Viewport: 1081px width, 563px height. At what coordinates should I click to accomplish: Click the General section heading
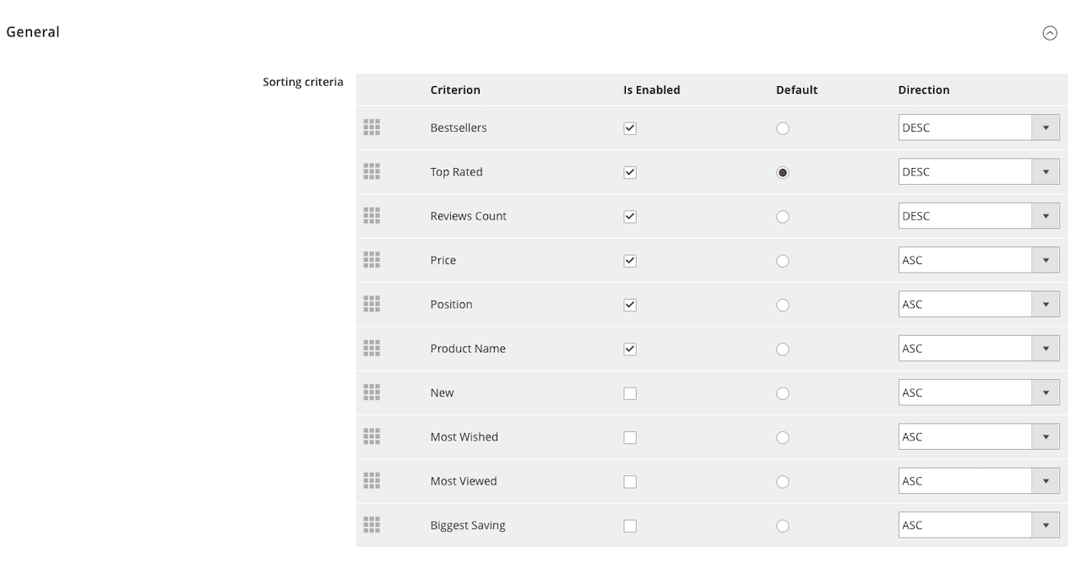pyautogui.click(x=33, y=32)
